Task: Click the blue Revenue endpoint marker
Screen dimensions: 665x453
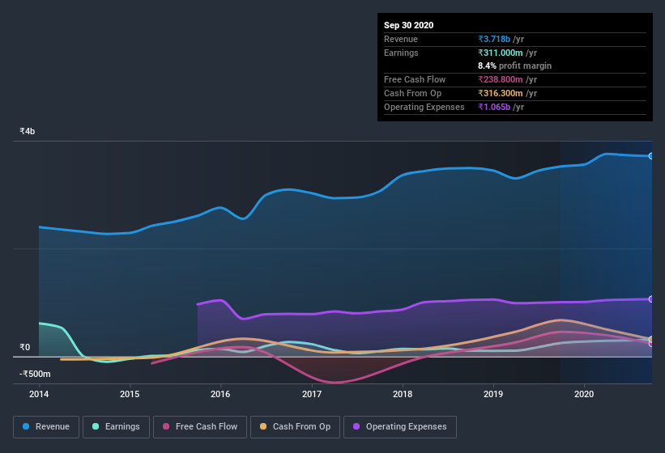Action: pos(650,156)
